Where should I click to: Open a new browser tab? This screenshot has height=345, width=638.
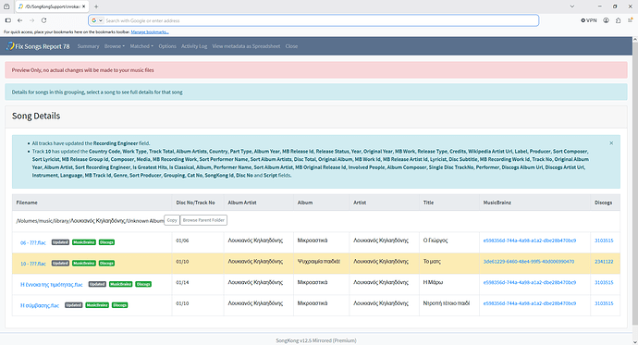coord(96,6)
